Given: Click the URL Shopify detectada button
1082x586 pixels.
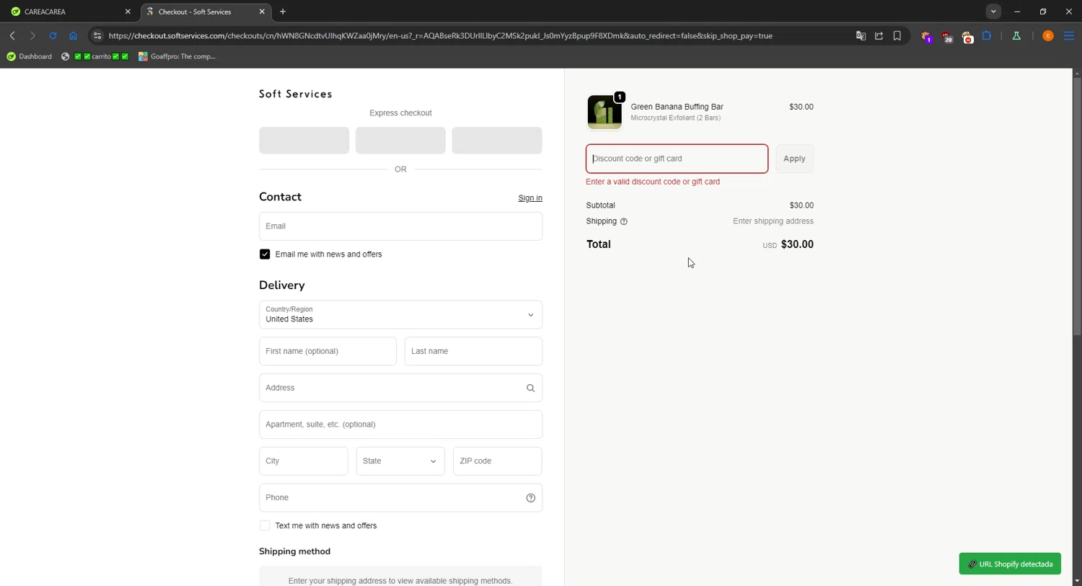Looking at the screenshot, I should [1010, 564].
